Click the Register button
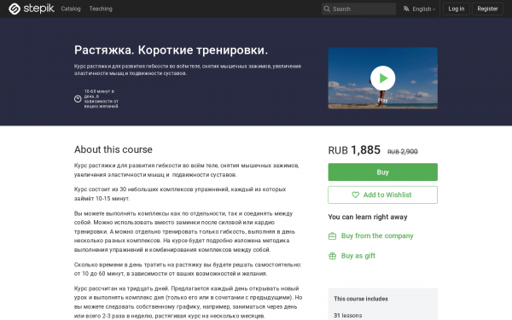This screenshot has width=512, height=320. tap(487, 9)
